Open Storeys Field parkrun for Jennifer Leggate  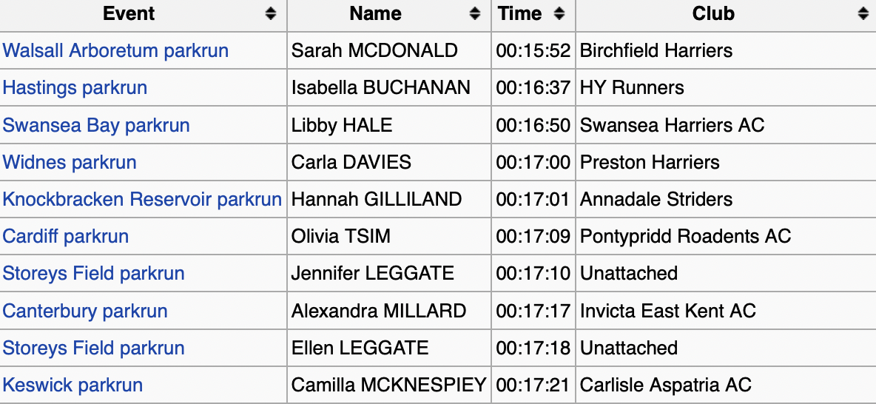click(93, 274)
